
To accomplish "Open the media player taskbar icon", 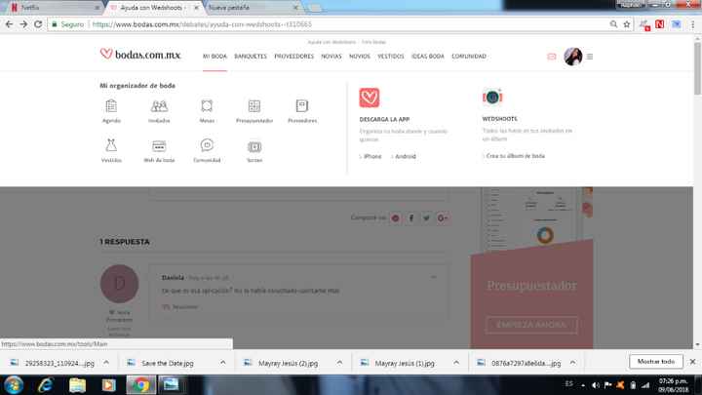I will 109,385.
